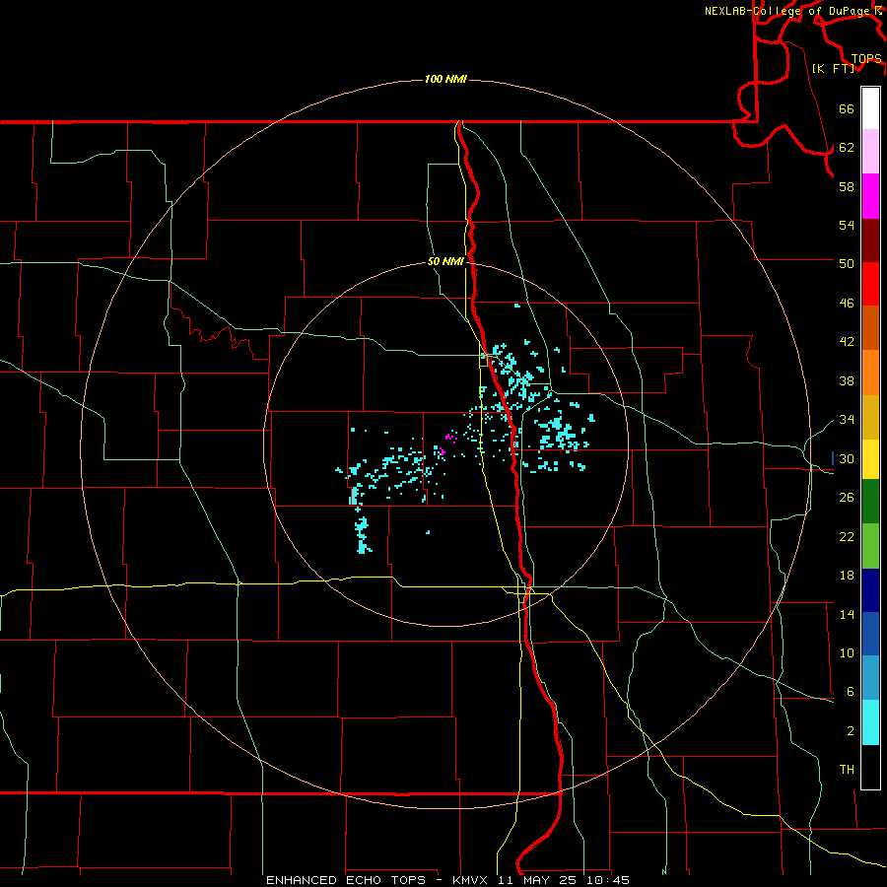Screen dimensions: 887x887
Task: Select the bright red legend swatch
Action: click(870, 284)
